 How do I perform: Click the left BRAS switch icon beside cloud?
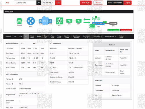(x=40, y=21)
